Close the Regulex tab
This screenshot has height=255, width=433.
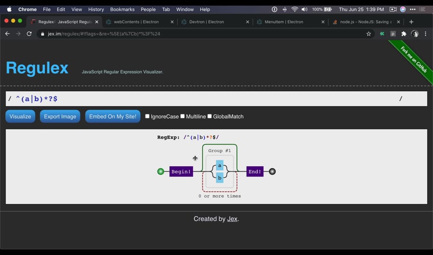[x=97, y=22]
